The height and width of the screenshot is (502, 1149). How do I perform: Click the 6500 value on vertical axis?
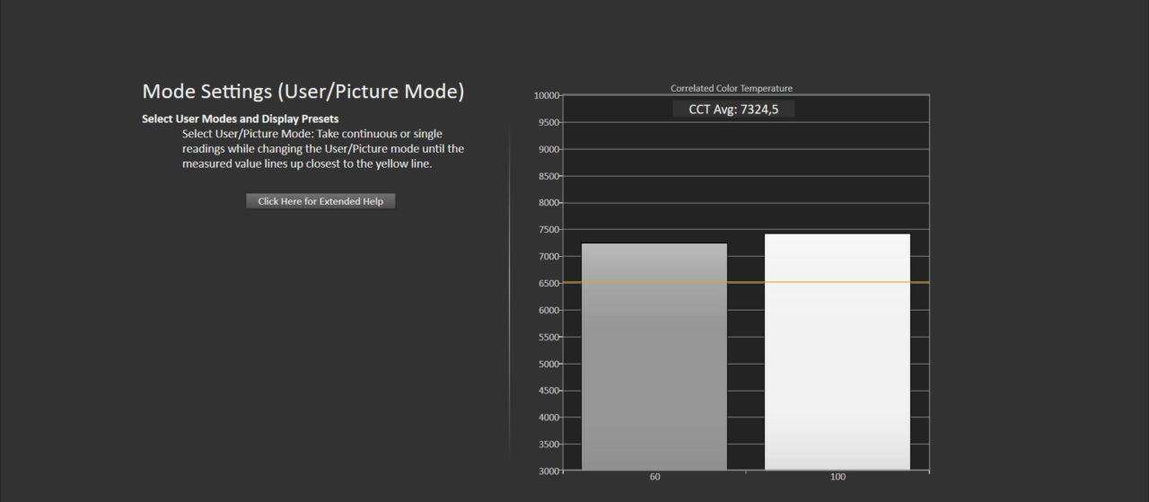tap(548, 284)
